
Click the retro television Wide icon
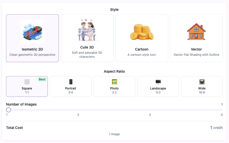pyautogui.click(x=202, y=82)
